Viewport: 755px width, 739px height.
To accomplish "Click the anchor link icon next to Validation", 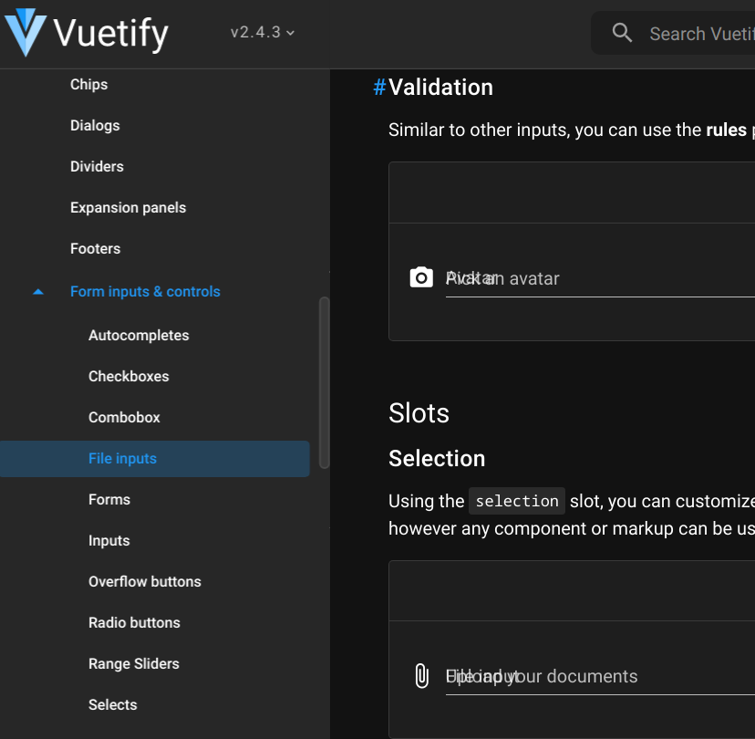I will click(377, 88).
